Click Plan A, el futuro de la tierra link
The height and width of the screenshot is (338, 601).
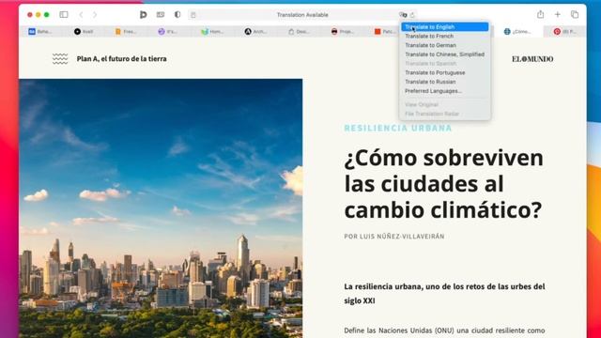(x=121, y=58)
